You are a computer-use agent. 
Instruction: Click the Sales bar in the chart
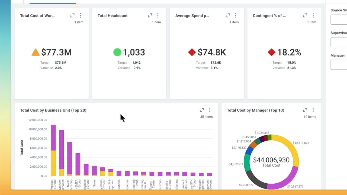(x=94, y=171)
